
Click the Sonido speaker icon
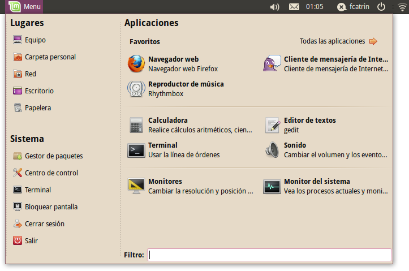point(272,150)
